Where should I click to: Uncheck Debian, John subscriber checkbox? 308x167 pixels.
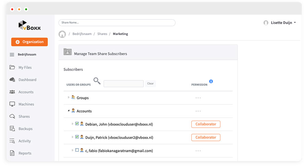click(77, 124)
